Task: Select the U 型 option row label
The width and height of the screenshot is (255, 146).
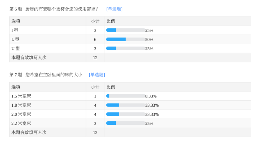Action: [16, 48]
